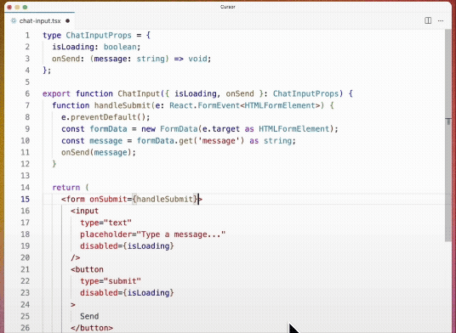Click the vertical scrollbar thumb
The image size is (456, 333).
point(448,135)
